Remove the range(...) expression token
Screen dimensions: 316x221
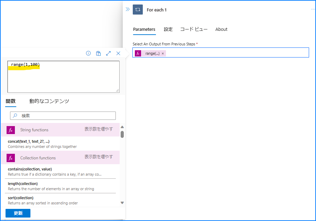click(x=163, y=53)
